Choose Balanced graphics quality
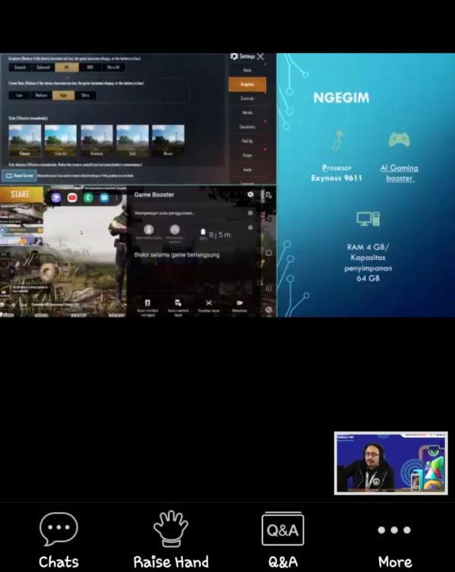Viewport: 455px width, 572px height. [43, 67]
